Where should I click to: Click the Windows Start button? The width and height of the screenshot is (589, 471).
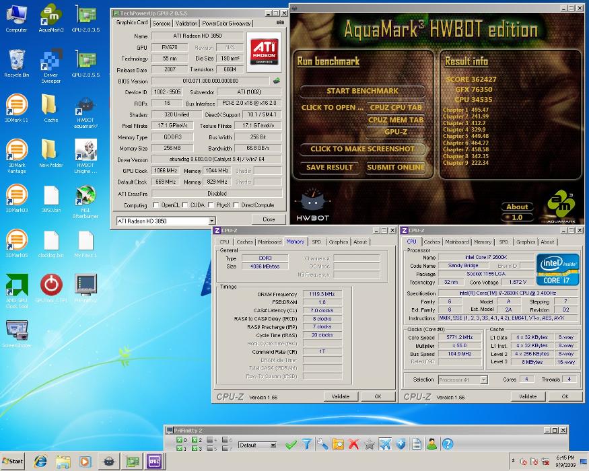click(x=13, y=461)
